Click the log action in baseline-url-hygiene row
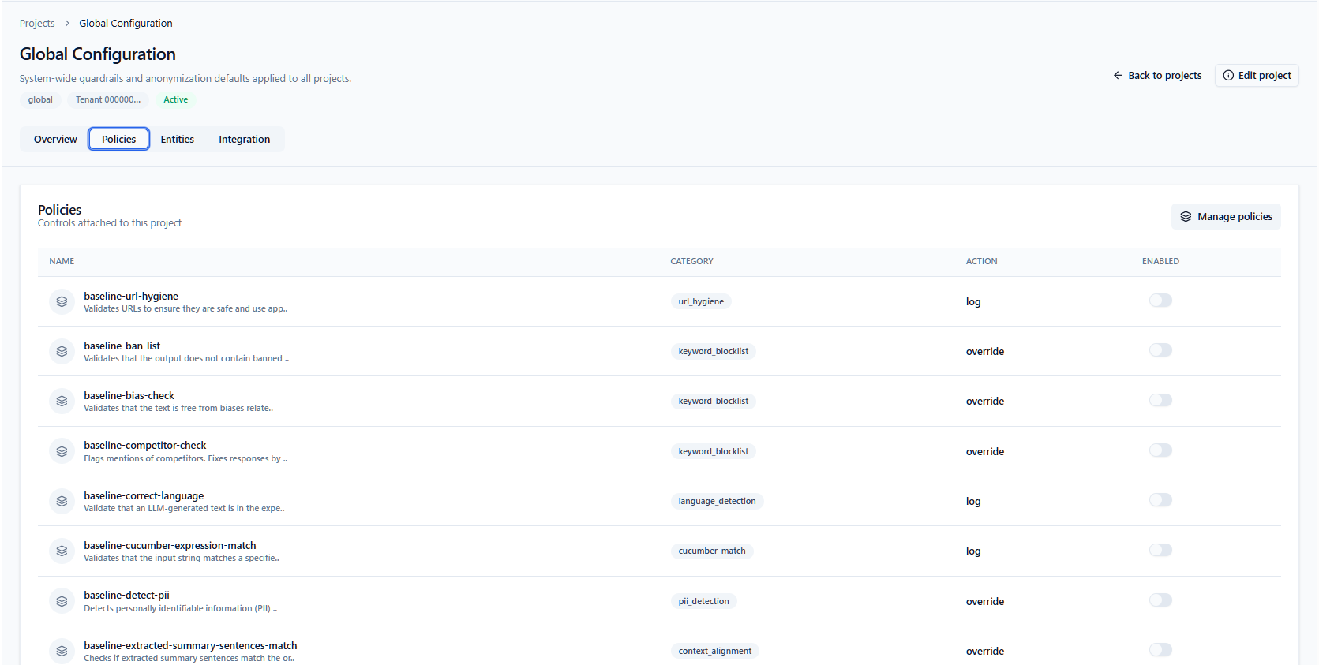The height and width of the screenshot is (665, 1319). pos(973,302)
